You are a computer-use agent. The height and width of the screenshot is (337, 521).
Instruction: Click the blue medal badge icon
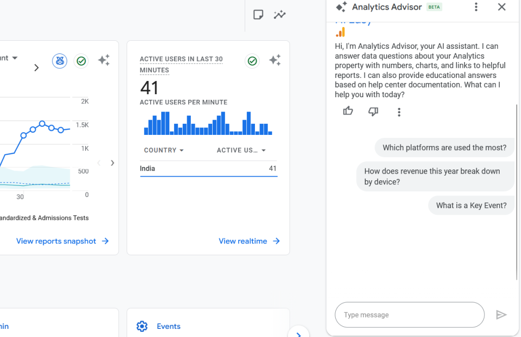pyautogui.click(x=60, y=61)
